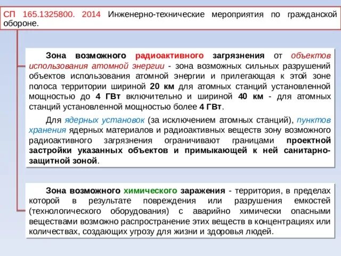Click the word "концентрациях"
This screenshot has height=256, width=341.
pyautogui.click(x=285, y=222)
